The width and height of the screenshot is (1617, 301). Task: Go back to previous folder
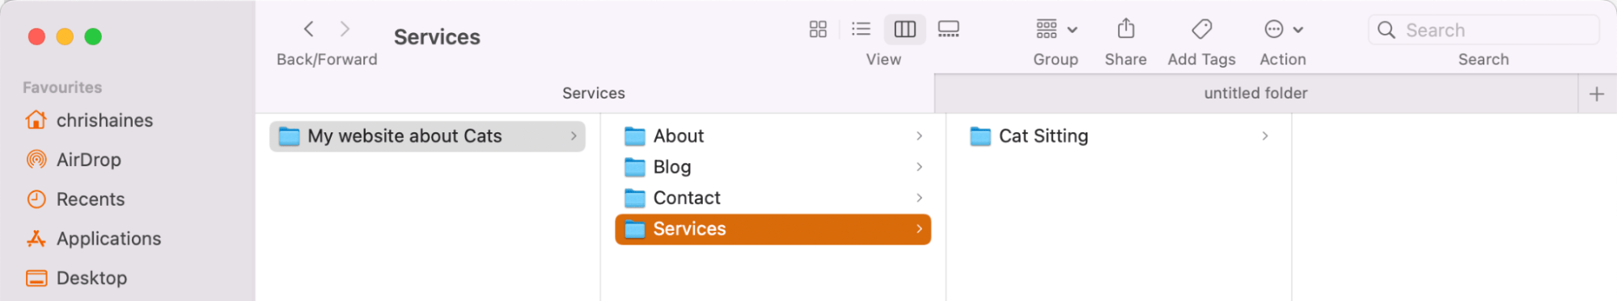click(x=309, y=30)
